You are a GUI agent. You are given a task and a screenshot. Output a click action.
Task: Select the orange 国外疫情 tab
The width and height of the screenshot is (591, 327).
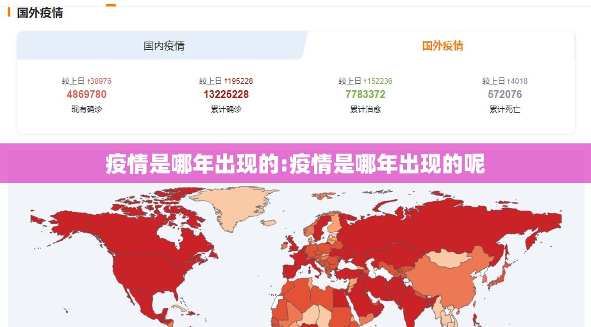[442, 46]
